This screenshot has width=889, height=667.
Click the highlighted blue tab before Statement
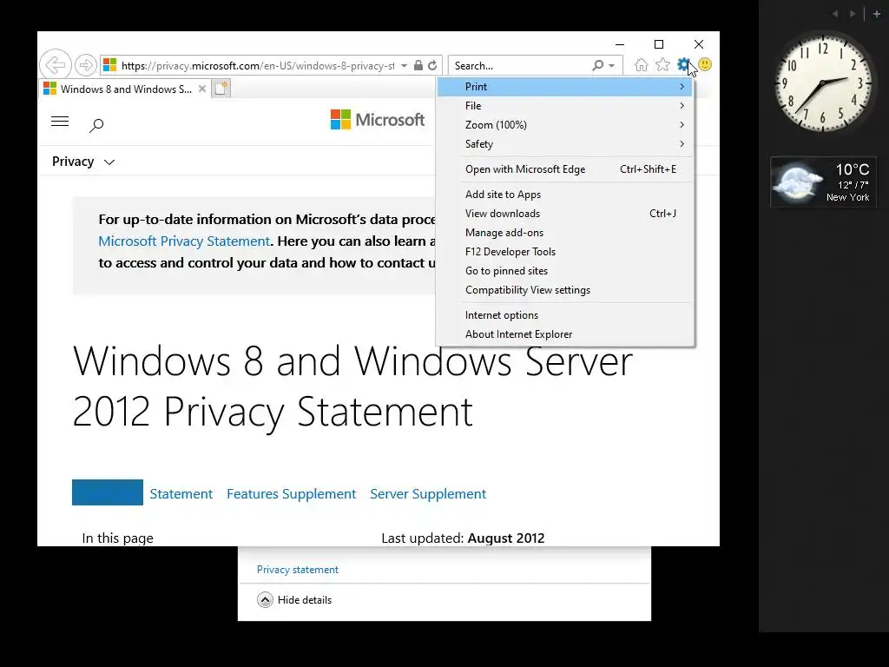107,492
